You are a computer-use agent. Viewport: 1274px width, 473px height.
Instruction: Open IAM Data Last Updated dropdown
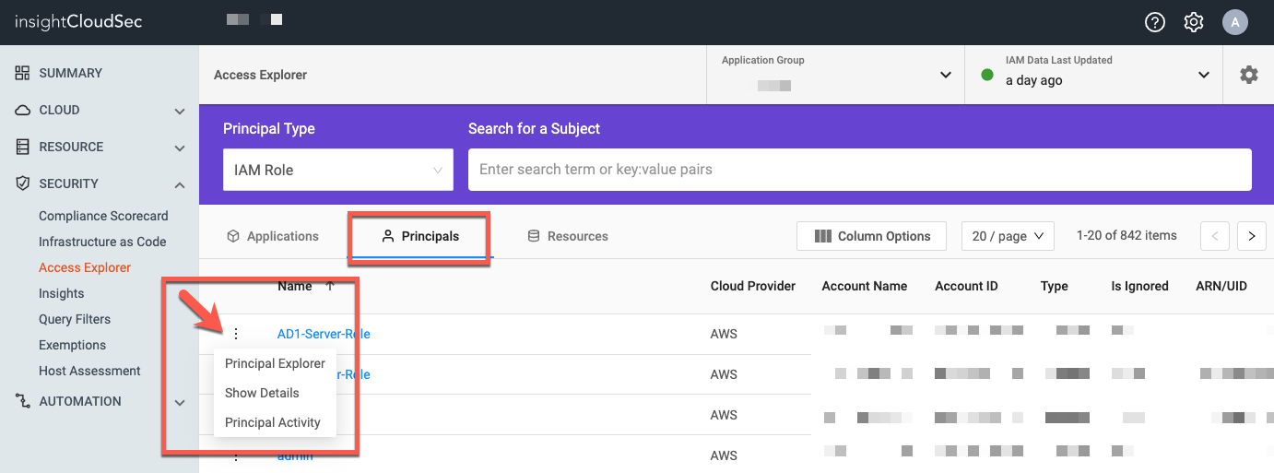[x=1093, y=75]
